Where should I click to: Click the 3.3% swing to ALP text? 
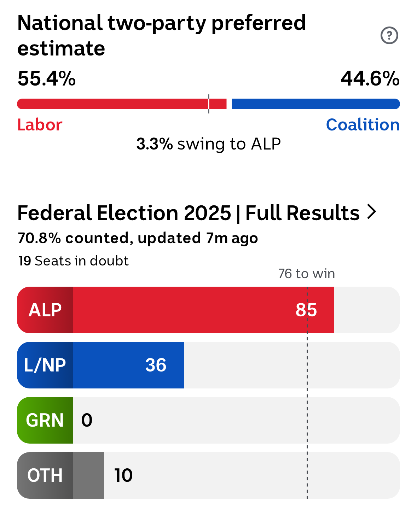pos(209,144)
